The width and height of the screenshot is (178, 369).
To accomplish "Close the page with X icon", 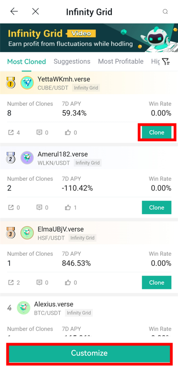I will [35, 11].
